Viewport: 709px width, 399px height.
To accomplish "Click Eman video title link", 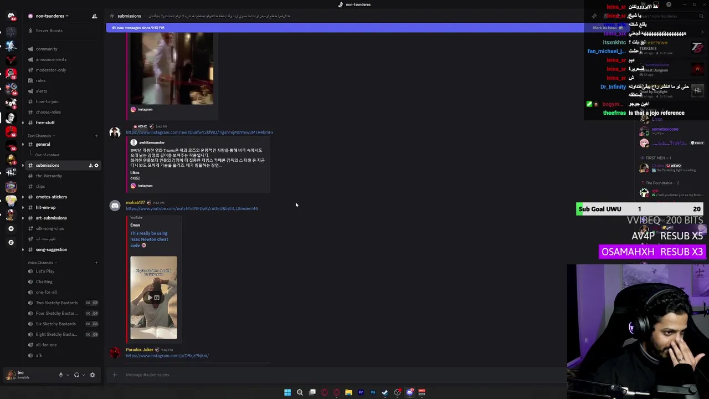I will tap(149, 239).
